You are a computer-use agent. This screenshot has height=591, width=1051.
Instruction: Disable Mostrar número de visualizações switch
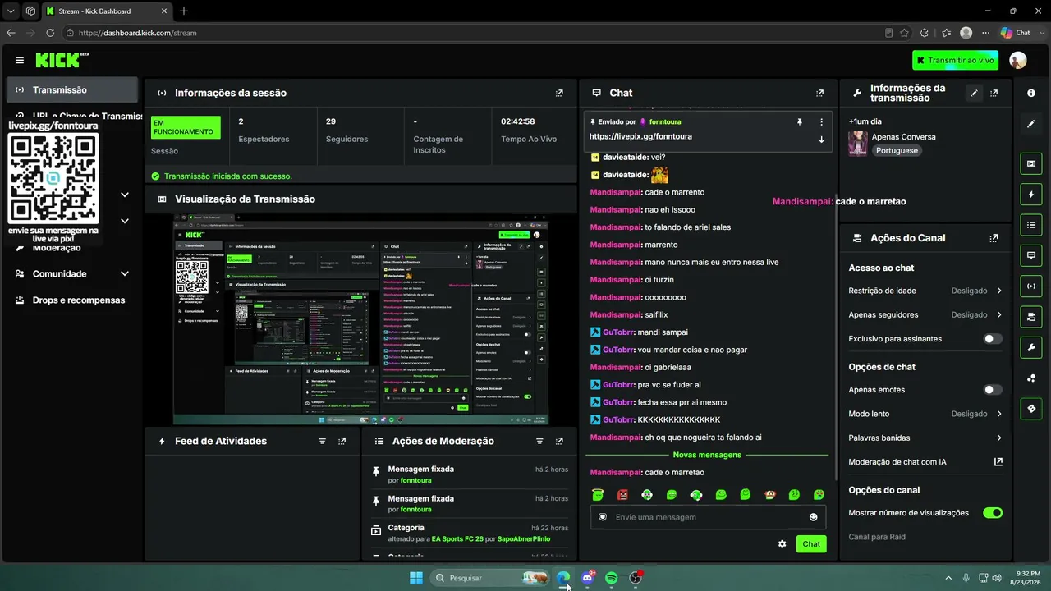993,513
